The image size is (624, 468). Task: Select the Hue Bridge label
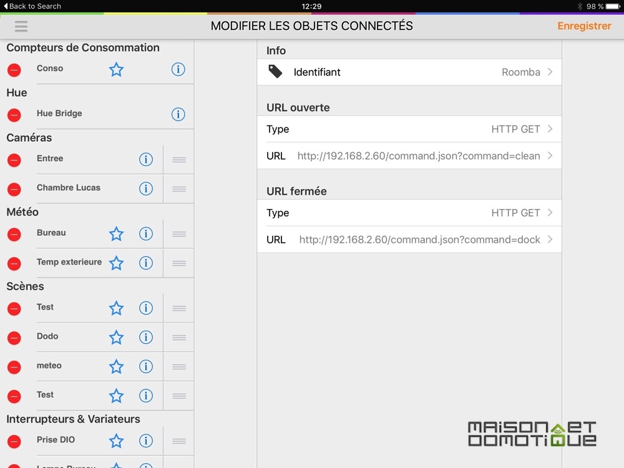point(59,114)
